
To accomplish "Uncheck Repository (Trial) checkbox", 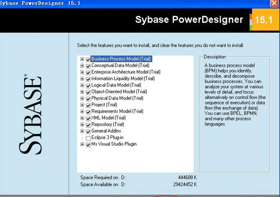I will pyautogui.click(x=88, y=125).
